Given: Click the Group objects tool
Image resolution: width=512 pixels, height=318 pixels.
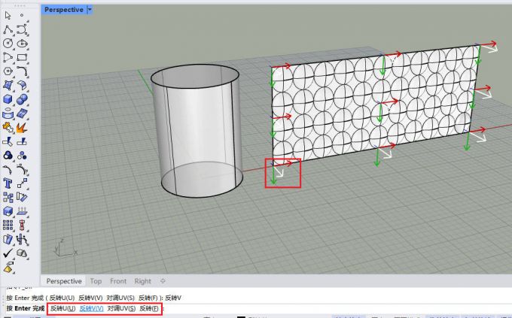Looking at the screenshot, I should [8, 156].
